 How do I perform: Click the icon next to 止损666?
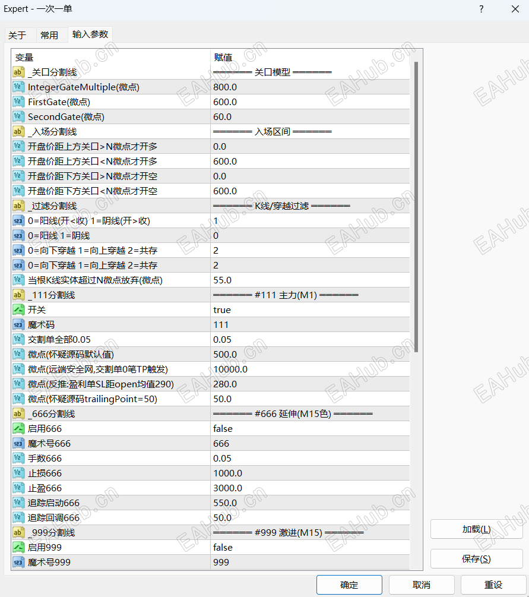17,473
